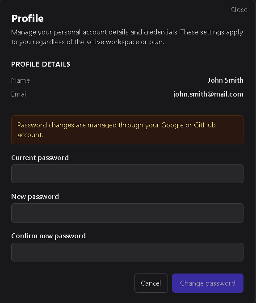Focus the Current password input field

coord(127,174)
